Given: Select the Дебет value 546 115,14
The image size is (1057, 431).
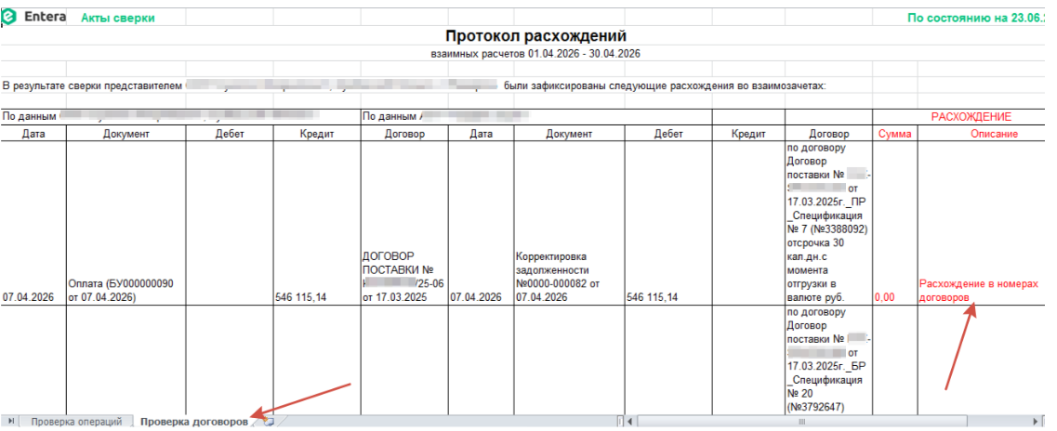Looking at the screenshot, I should pyautogui.click(x=668, y=222).
